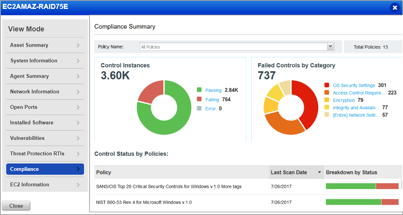
Task: Open the System Information view
Action: tap(45, 61)
